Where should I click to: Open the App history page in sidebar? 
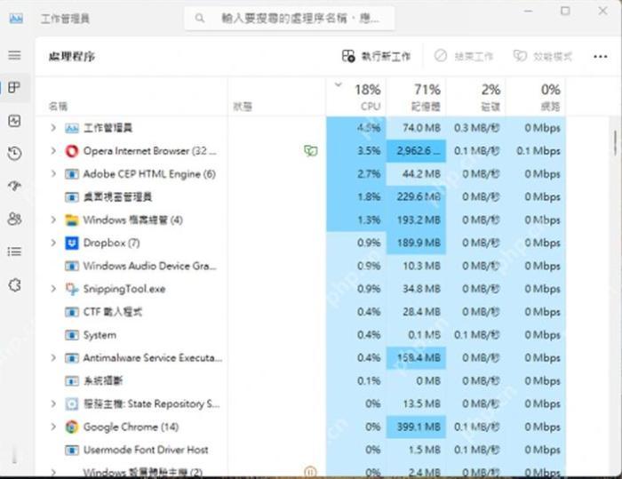click(x=15, y=153)
